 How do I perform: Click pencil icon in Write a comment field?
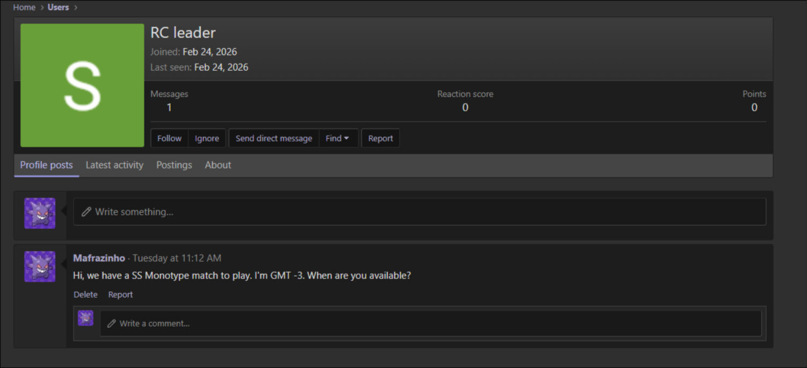[x=111, y=324]
